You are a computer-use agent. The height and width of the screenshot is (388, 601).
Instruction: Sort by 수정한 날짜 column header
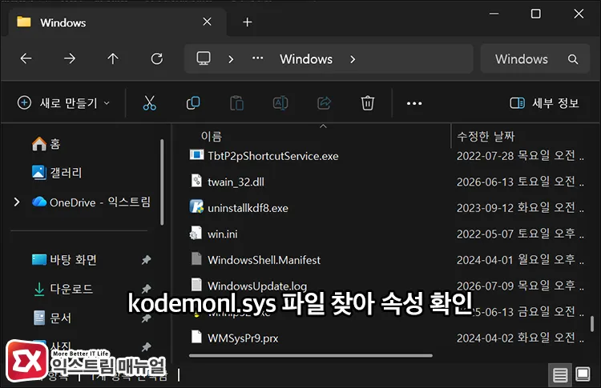(486, 136)
